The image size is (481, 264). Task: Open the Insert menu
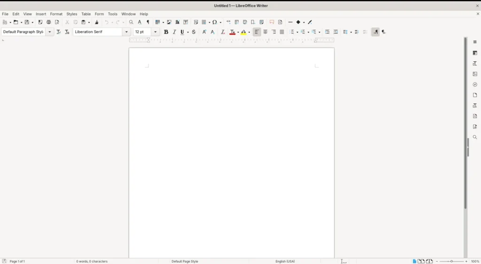click(41, 14)
